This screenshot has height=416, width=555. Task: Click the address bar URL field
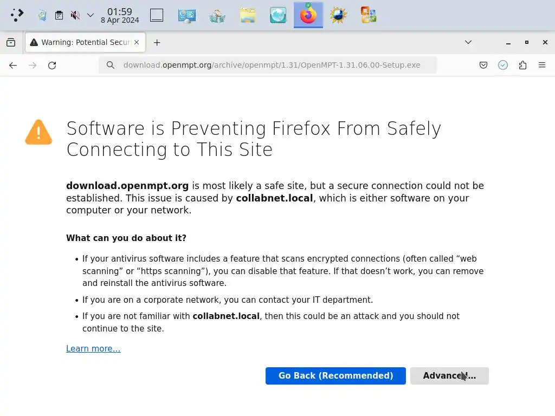[271, 66]
